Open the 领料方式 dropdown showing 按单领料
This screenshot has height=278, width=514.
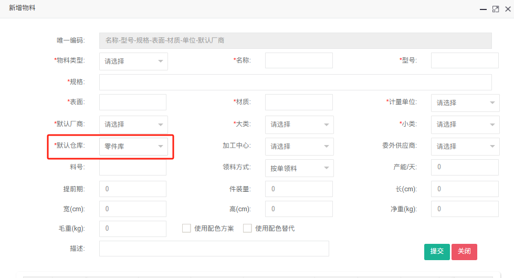pyautogui.click(x=299, y=168)
